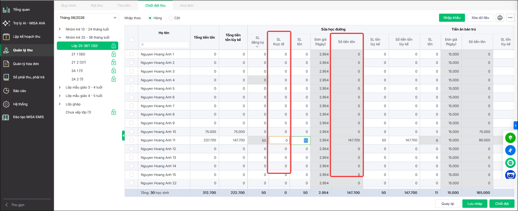The height and width of the screenshot is (211, 518).
Task: Click the Chốt đợt button
Action: point(502,204)
